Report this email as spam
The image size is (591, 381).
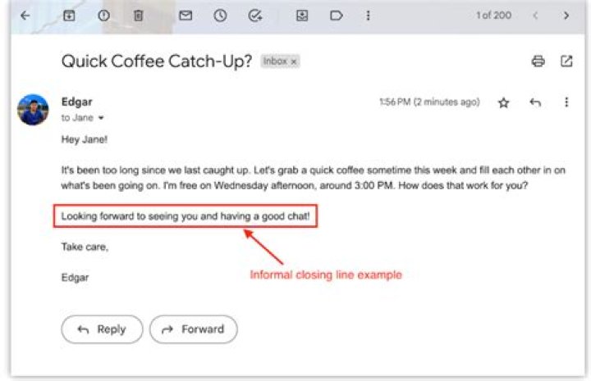[104, 16]
